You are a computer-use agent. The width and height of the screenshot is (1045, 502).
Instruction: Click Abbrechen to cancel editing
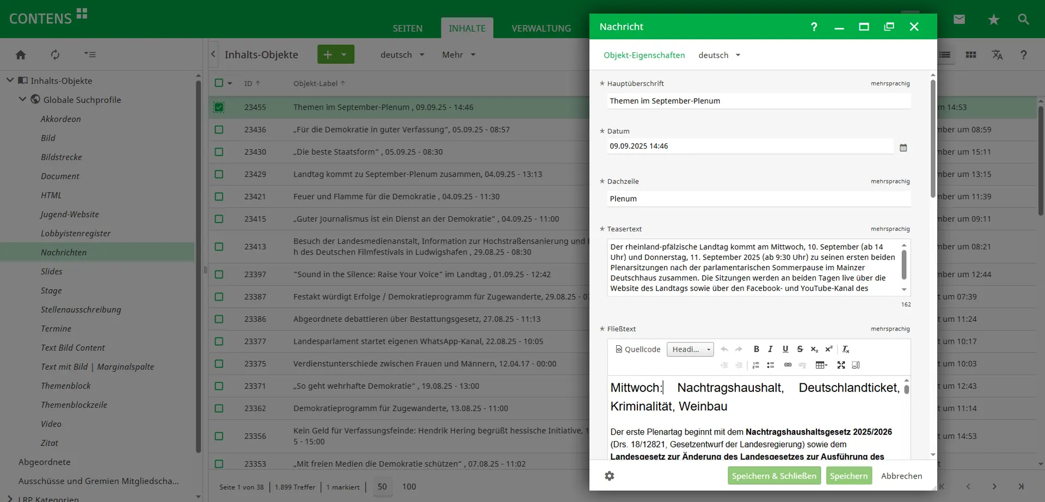click(x=901, y=476)
